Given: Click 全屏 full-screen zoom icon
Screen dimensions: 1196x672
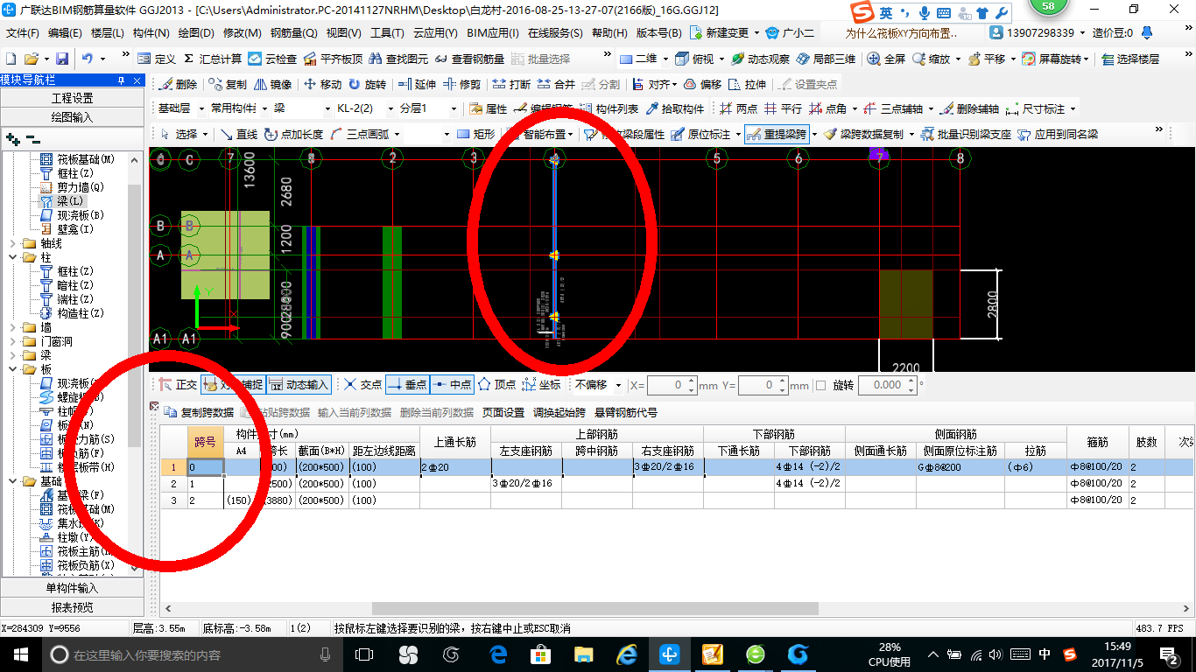Looking at the screenshot, I should pos(886,59).
